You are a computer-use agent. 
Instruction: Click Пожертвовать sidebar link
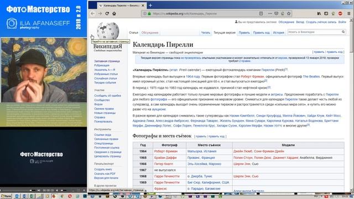[x=103, y=122]
